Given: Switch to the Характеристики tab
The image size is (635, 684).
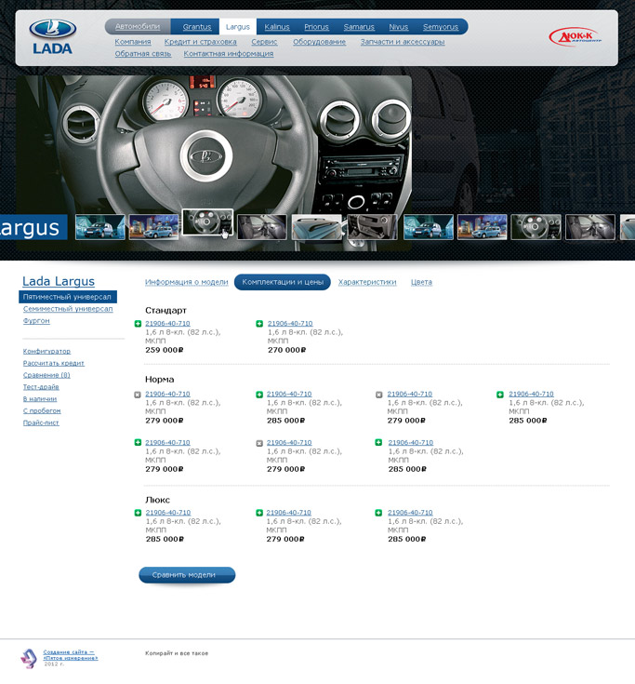Looking at the screenshot, I should (367, 282).
